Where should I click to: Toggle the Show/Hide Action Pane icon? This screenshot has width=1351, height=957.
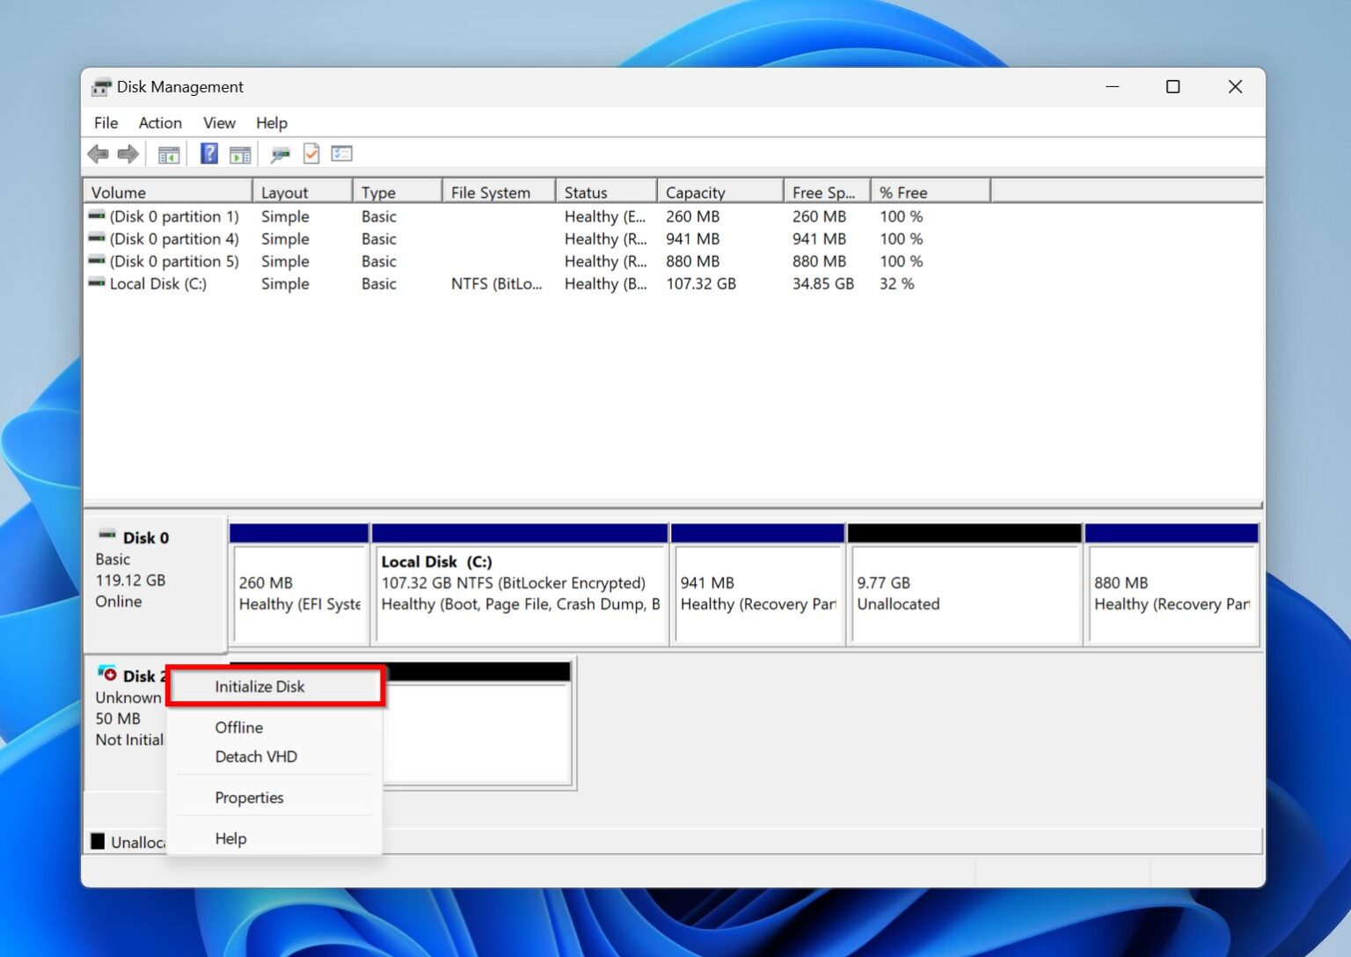(240, 154)
